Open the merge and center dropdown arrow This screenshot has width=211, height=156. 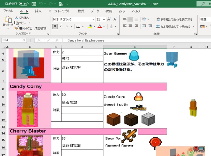(193, 26)
